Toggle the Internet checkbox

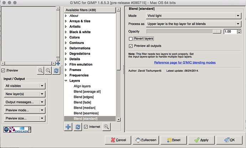pyautogui.click(x=86, y=127)
